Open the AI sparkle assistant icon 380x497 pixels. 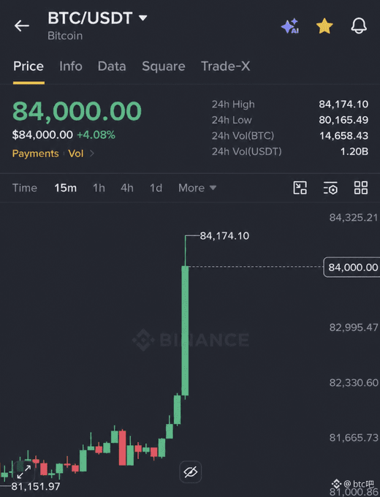click(x=290, y=26)
